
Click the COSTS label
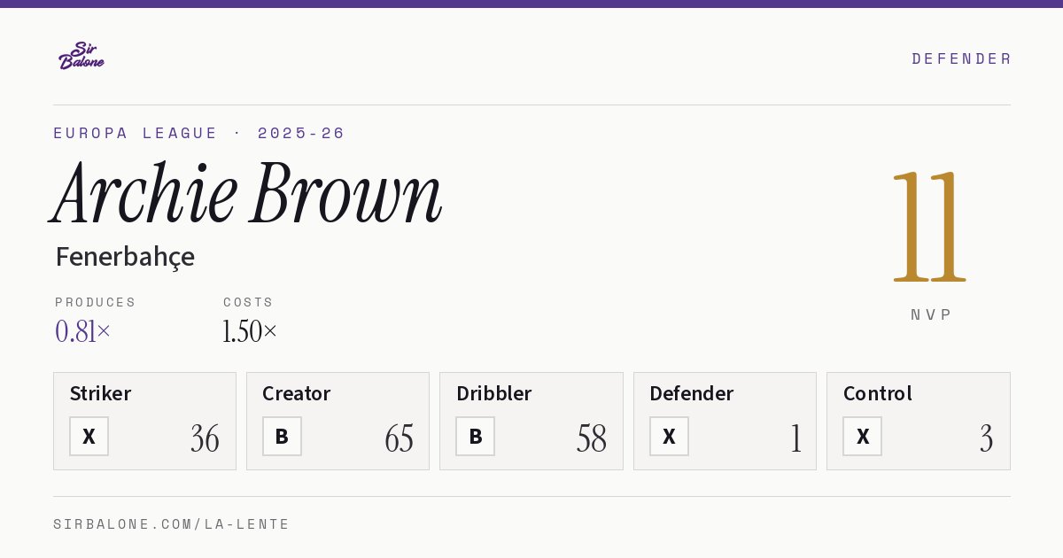click(x=248, y=302)
